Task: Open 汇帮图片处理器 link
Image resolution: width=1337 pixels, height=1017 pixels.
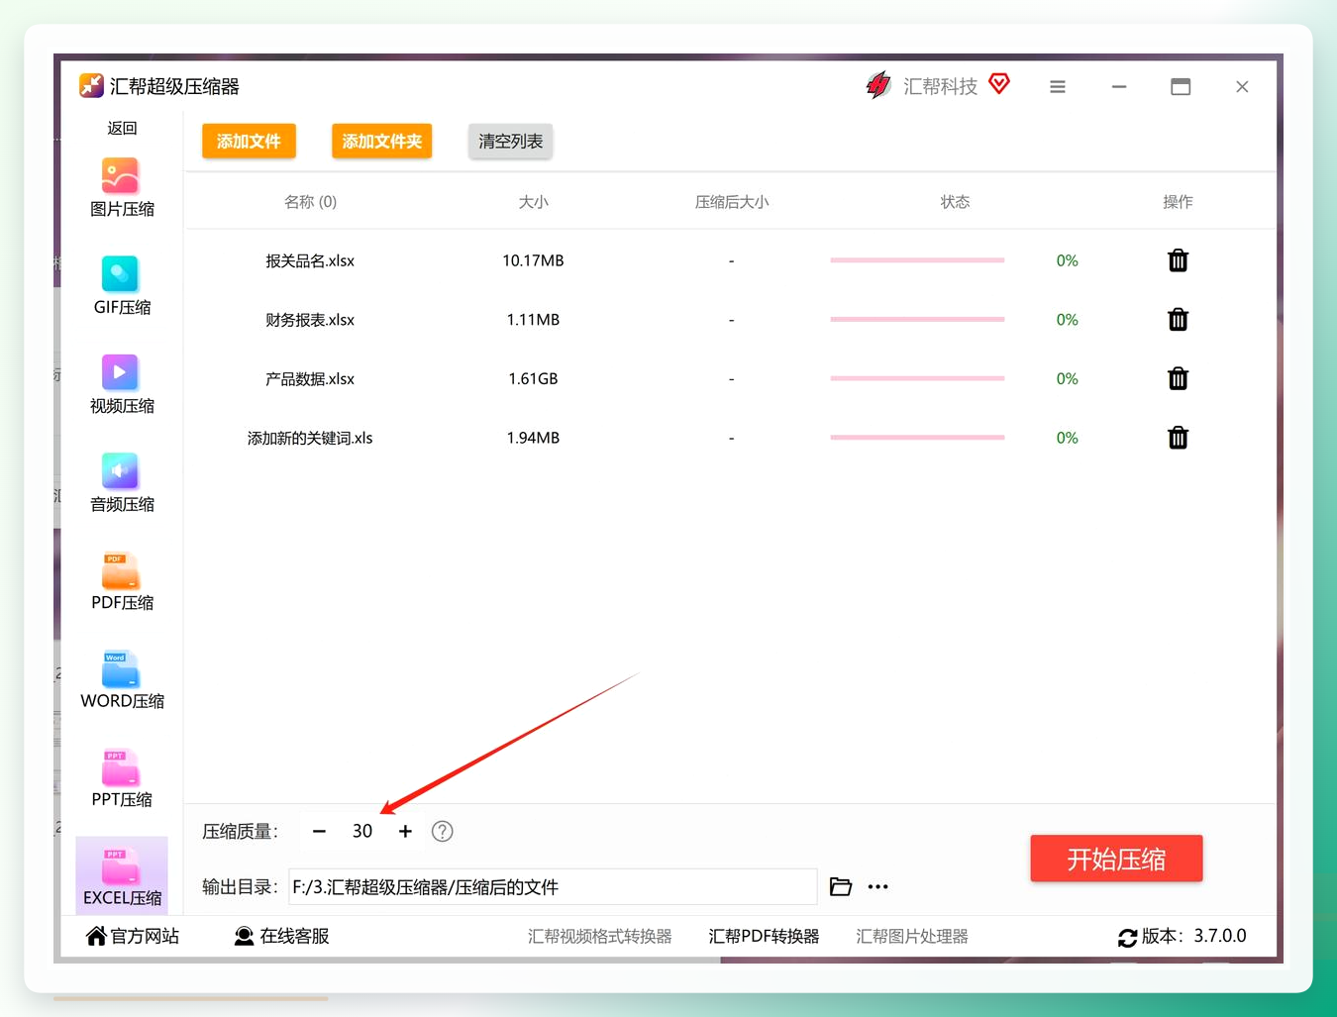Action: [x=912, y=936]
